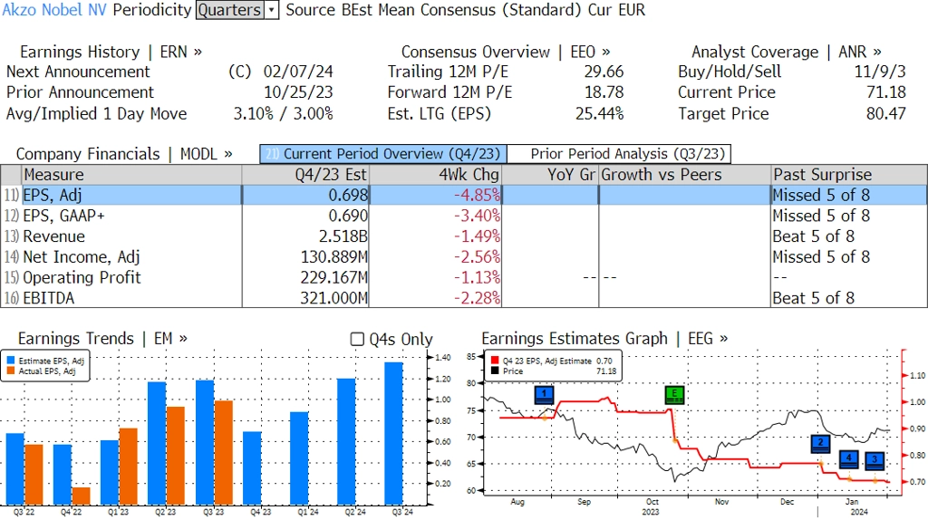Click the Q3'24 estimate bar
The width and height of the screenshot is (928, 520).
[393, 433]
